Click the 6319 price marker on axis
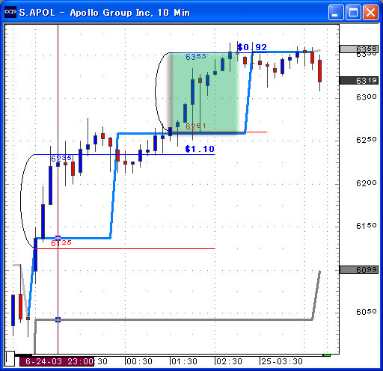383x371 pixels. 359,81
